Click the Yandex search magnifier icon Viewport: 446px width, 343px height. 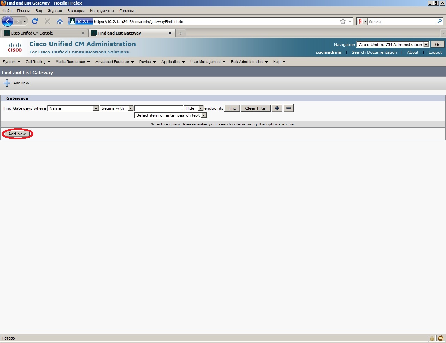coord(439,21)
